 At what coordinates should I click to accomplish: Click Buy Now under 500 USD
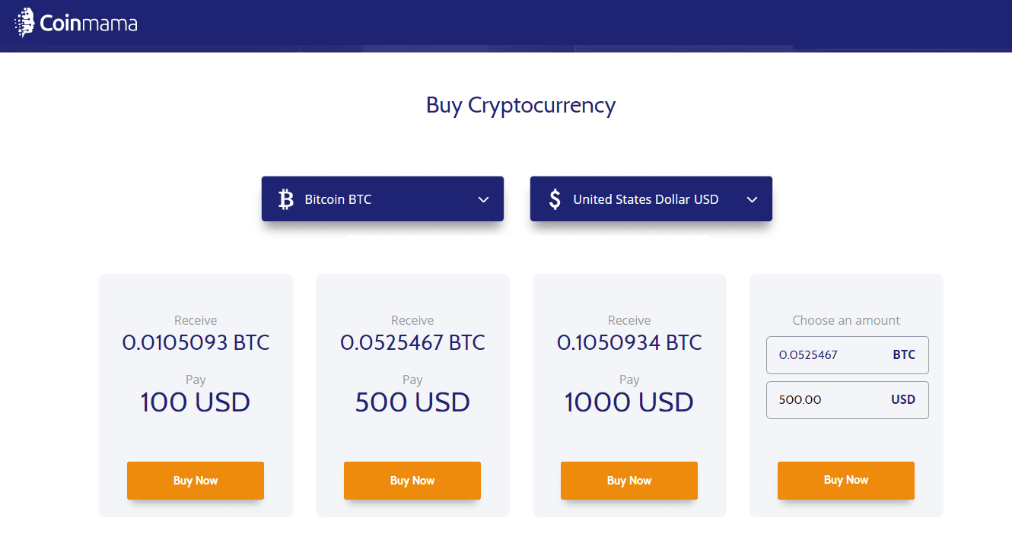[412, 481]
